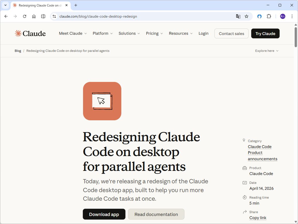Reload the page with refresh icon
The height and width of the screenshot is (224, 298).
(25, 16)
